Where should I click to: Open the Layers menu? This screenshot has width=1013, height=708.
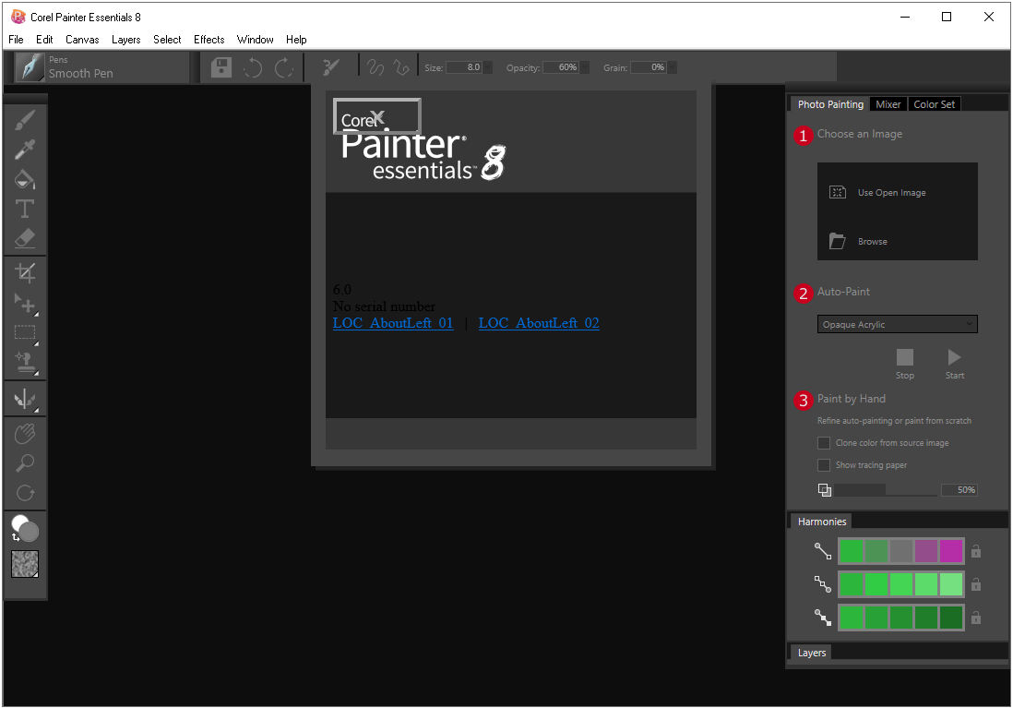pos(126,40)
